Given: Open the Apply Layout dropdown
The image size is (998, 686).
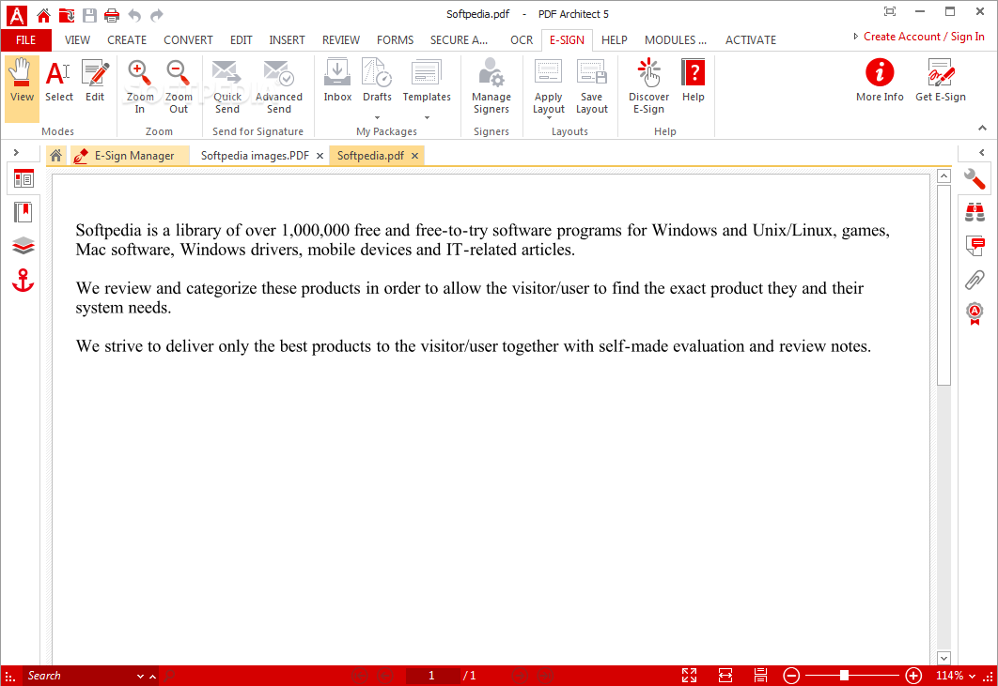Looking at the screenshot, I should tap(548, 118).
